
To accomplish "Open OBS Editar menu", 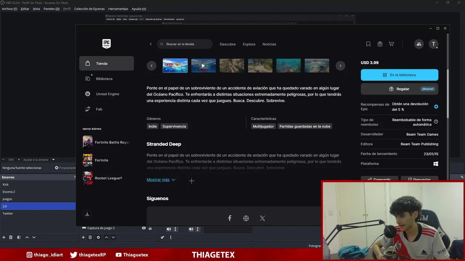I will coord(25,9).
